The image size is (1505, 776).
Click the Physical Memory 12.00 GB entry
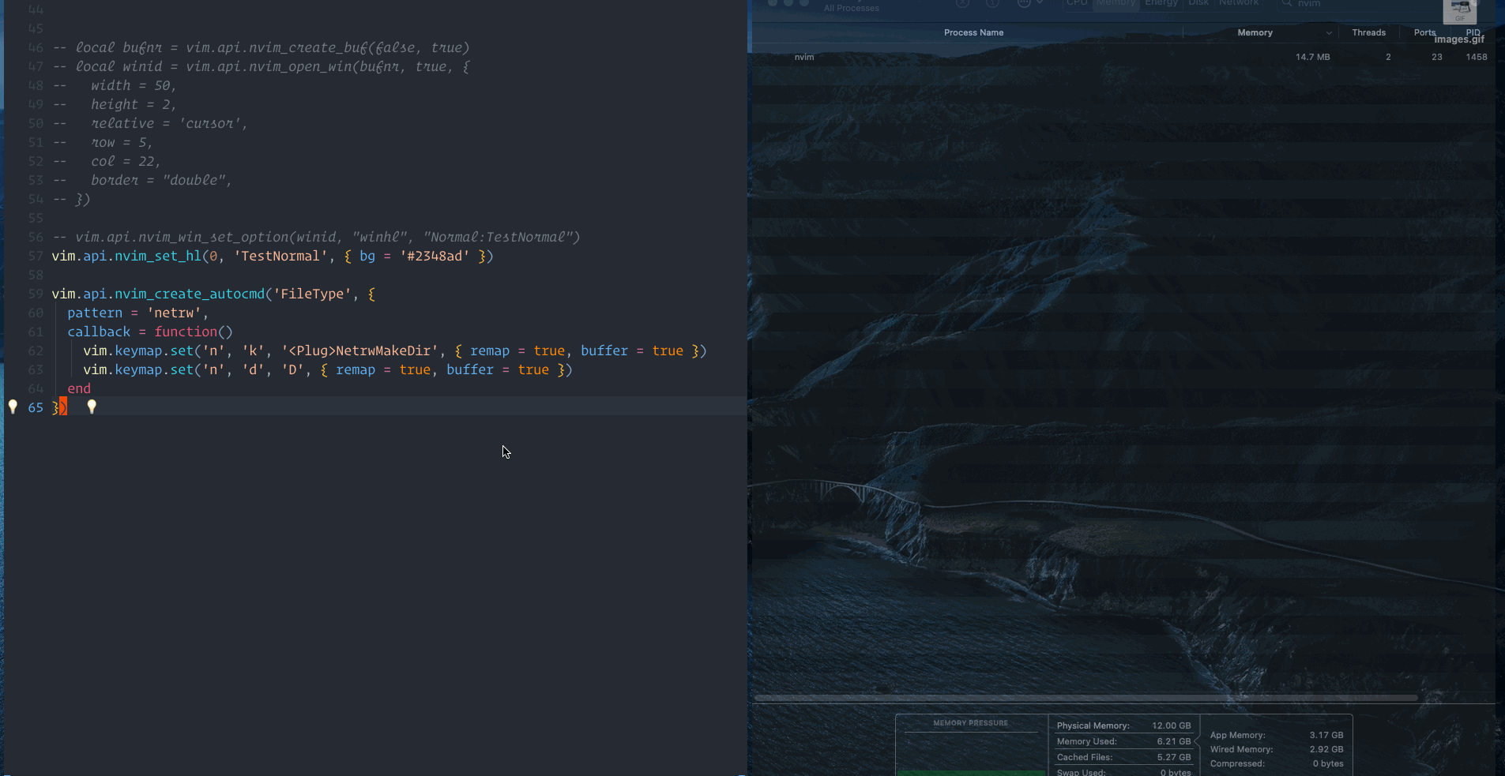1123,725
